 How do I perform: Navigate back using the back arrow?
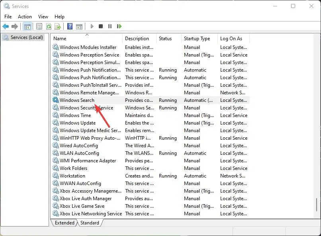[x=6, y=26]
